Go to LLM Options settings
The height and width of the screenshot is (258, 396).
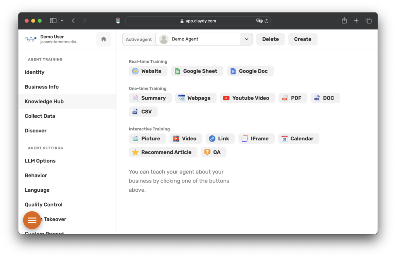pos(40,161)
